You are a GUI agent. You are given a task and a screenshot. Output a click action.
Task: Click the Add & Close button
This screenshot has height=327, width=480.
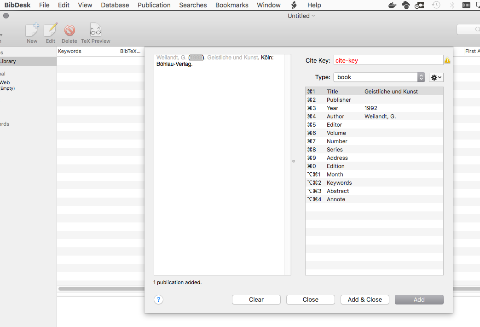click(x=365, y=299)
